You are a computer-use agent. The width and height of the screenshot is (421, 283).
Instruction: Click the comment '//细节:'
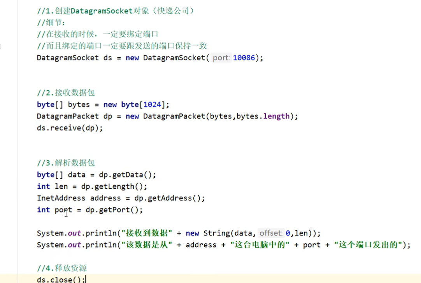click(51, 23)
